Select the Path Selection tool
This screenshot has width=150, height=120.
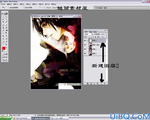coord(3,36)
